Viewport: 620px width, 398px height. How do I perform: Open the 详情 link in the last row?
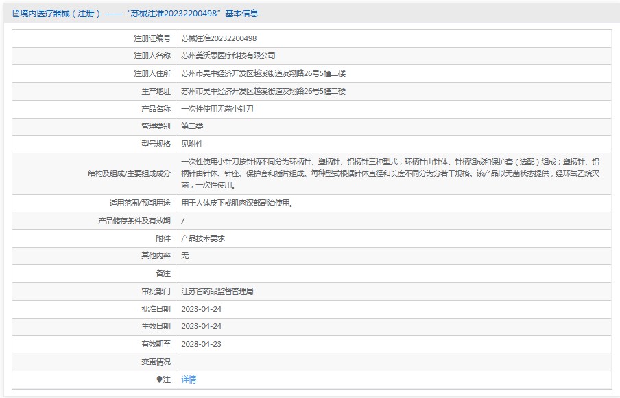[x=189, y=380]
